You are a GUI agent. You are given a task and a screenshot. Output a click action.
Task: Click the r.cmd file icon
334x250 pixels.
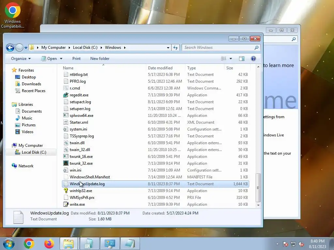[x=66, y=88]
